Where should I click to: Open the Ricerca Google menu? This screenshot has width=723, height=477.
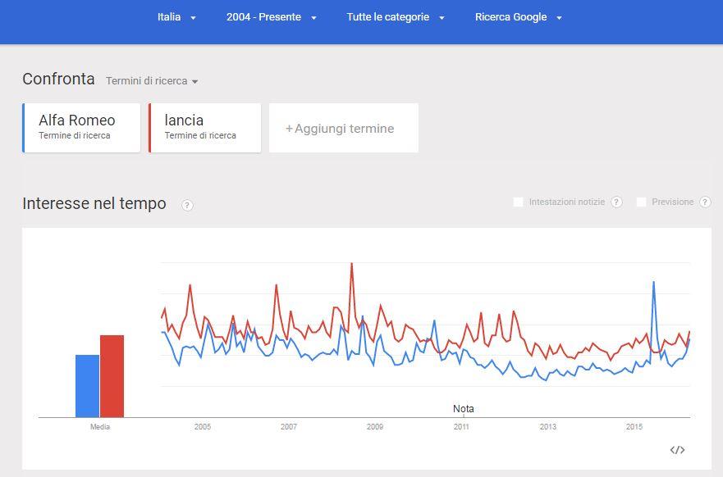[519, 17]
